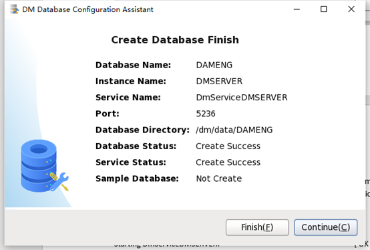Image resolution: width=370 pixels, height=250 pixels.
Task: Click the Database Name: label
Action: click(133, 65)
